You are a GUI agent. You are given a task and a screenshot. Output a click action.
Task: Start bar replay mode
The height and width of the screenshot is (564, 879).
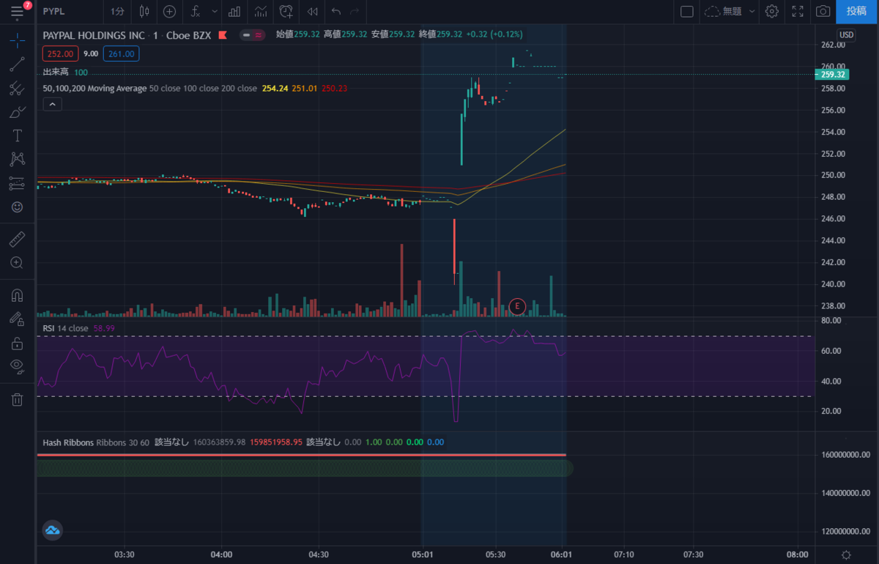tap(312, 11)
